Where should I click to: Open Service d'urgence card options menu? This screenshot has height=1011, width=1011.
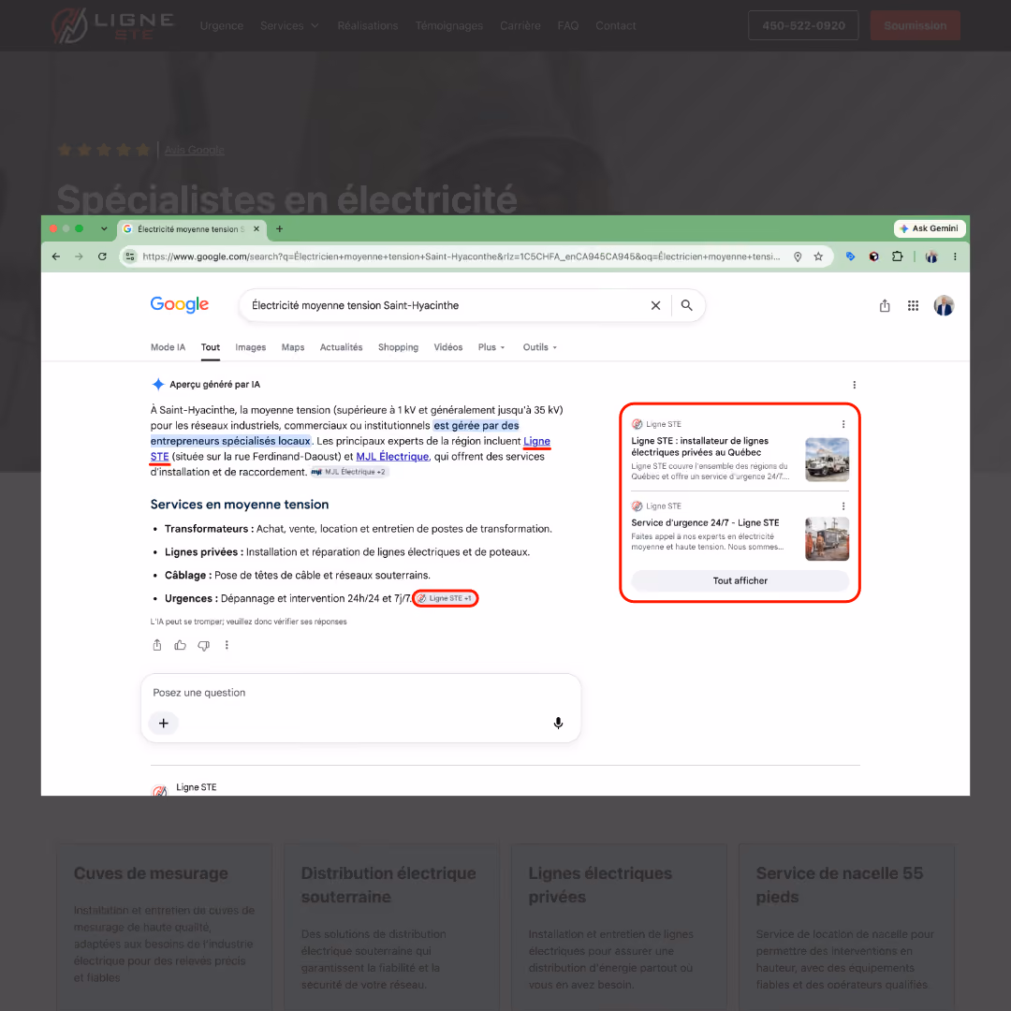point(842,506)
